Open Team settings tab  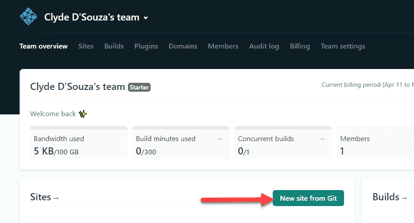pyautogui.click(x=343, y=46)
